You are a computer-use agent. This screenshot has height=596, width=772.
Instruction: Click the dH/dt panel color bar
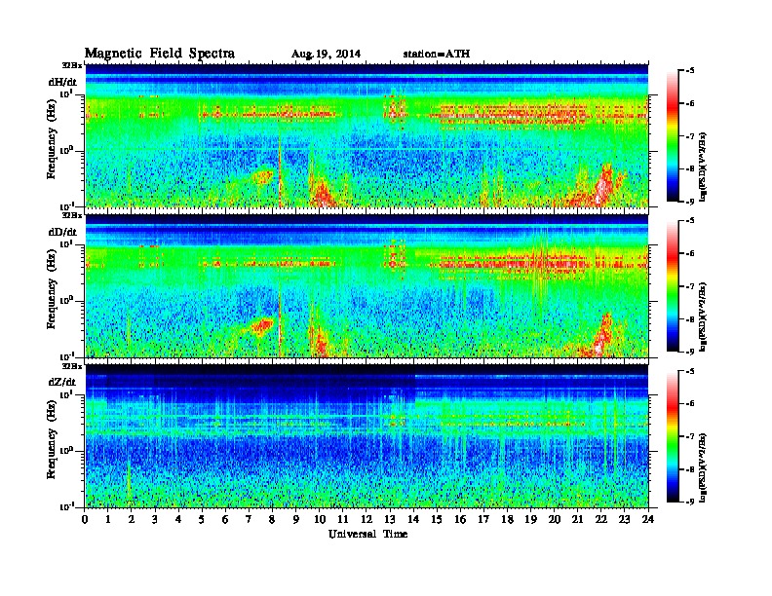(x=673, y=136)
